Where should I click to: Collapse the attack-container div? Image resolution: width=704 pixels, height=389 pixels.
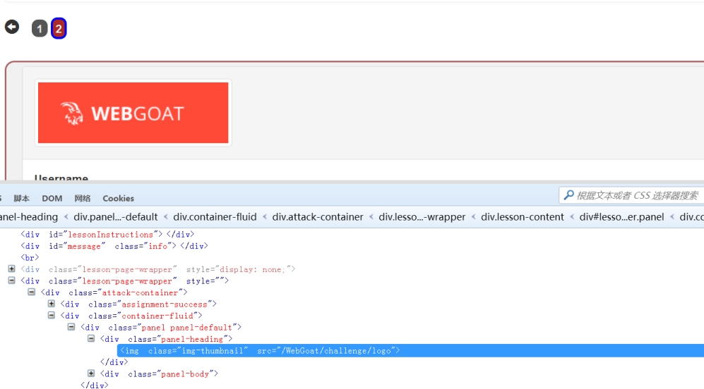(x=32, y=292)
